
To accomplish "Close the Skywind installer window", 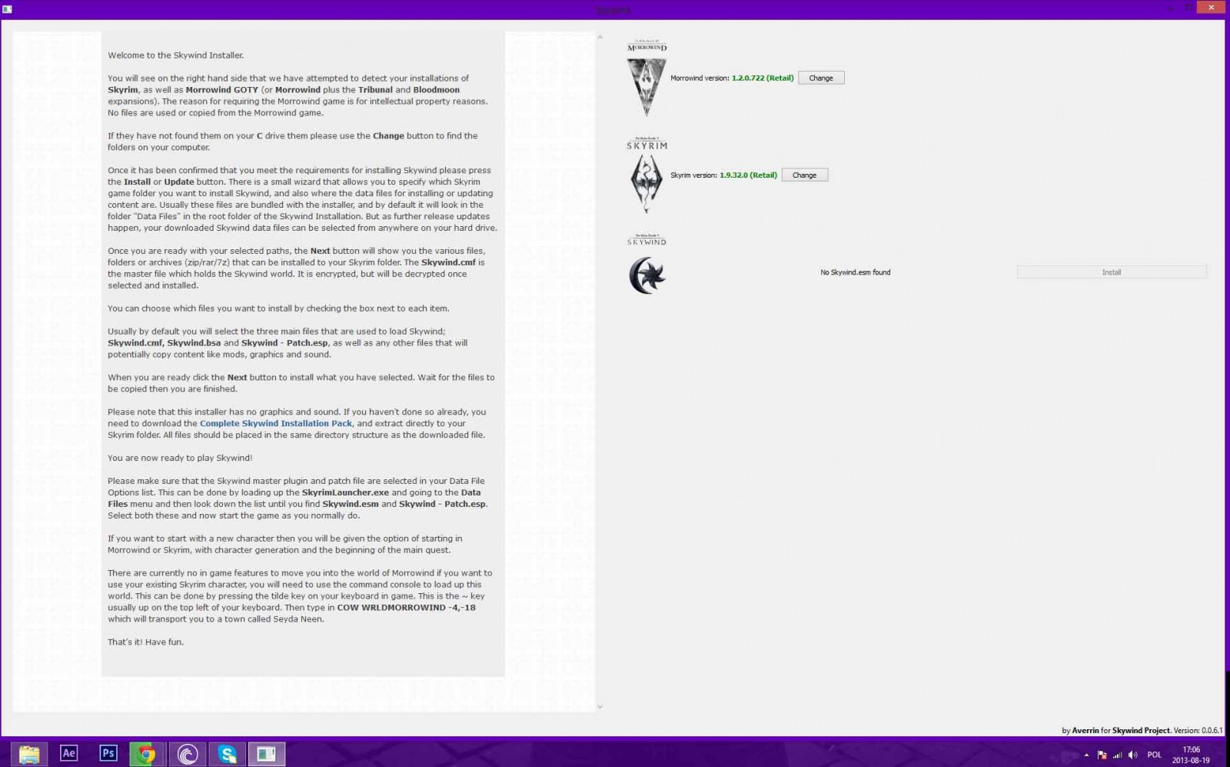I will tap(1211, 7).
